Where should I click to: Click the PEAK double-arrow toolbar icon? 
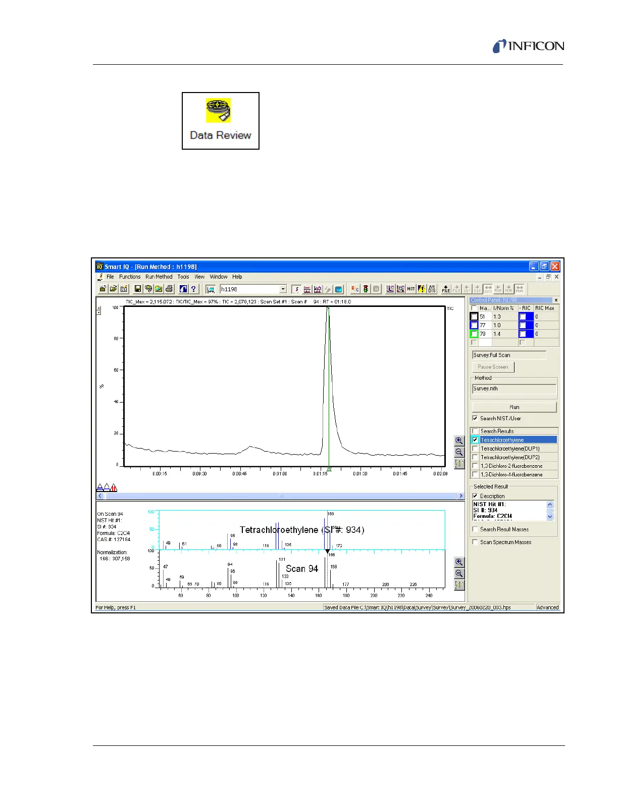point(520,289)
